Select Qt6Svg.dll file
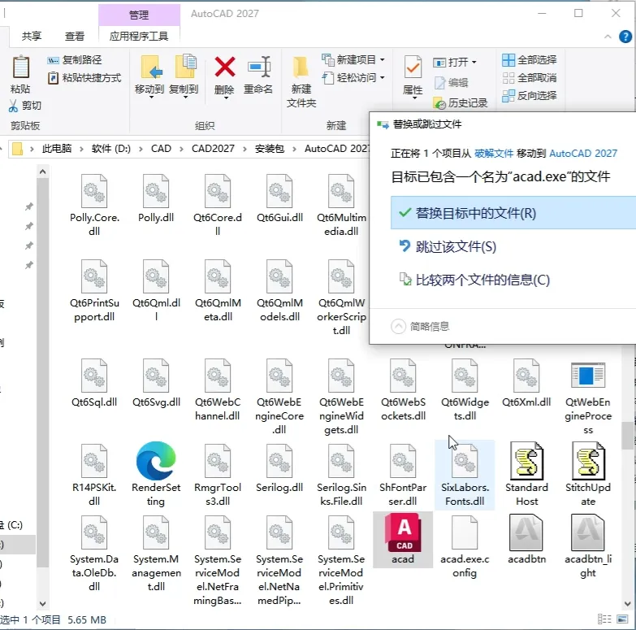636x630 pixels. tap(156, 383)
